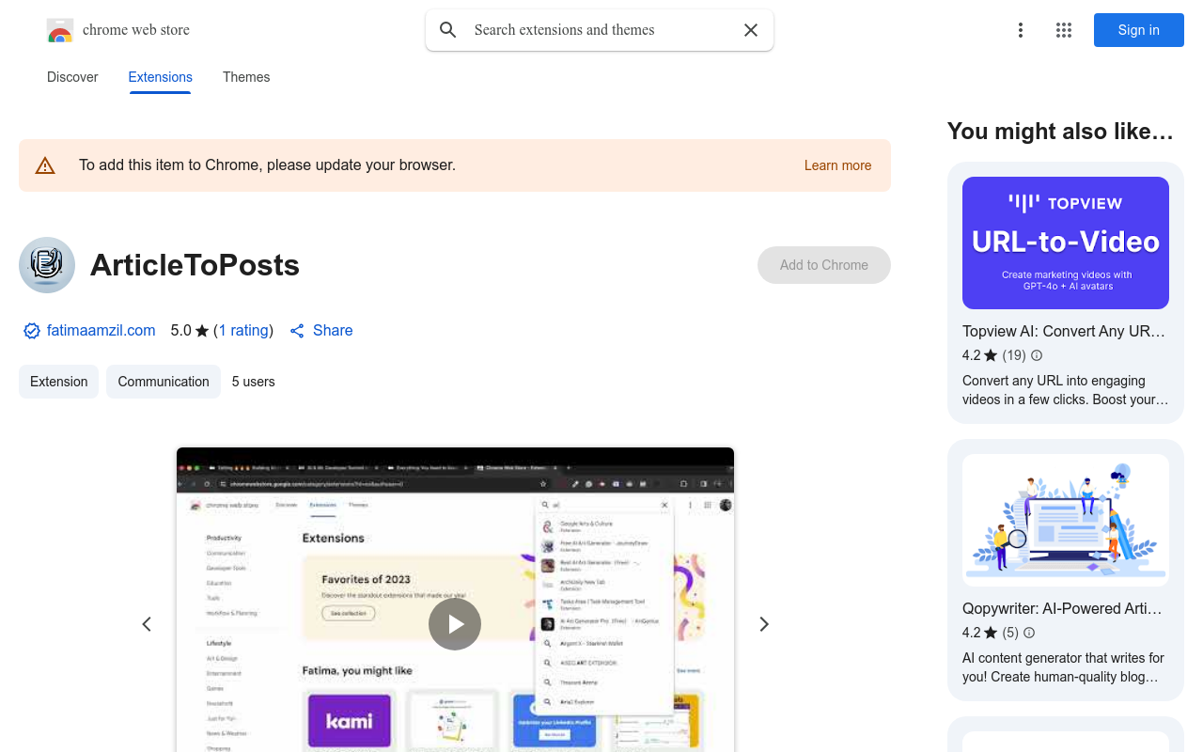Viewport: 1203px width, 752px height.
Task: Click the video preview thumbnail
Action: click(x=455, y=600)
